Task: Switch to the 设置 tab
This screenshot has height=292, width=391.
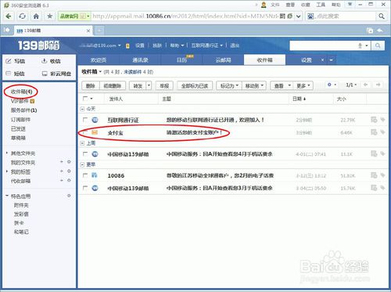Action: (x=306, y=60)
